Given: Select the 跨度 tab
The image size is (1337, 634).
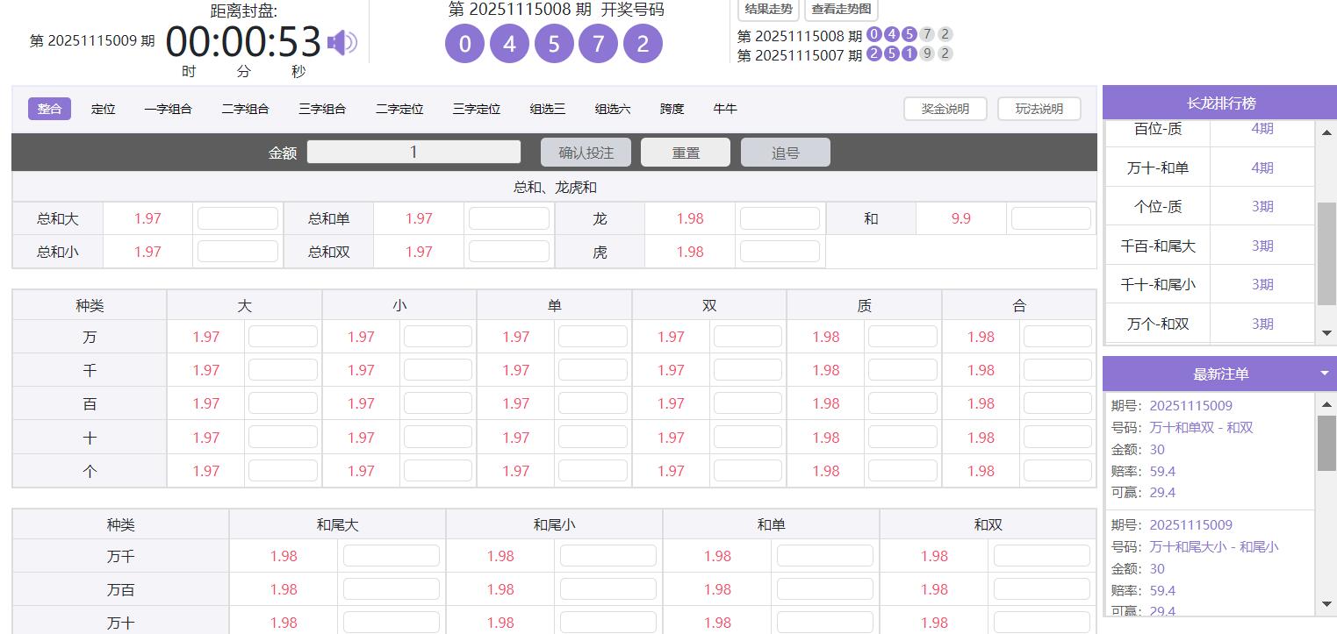Looking at the screenshot, I should 671,108.
